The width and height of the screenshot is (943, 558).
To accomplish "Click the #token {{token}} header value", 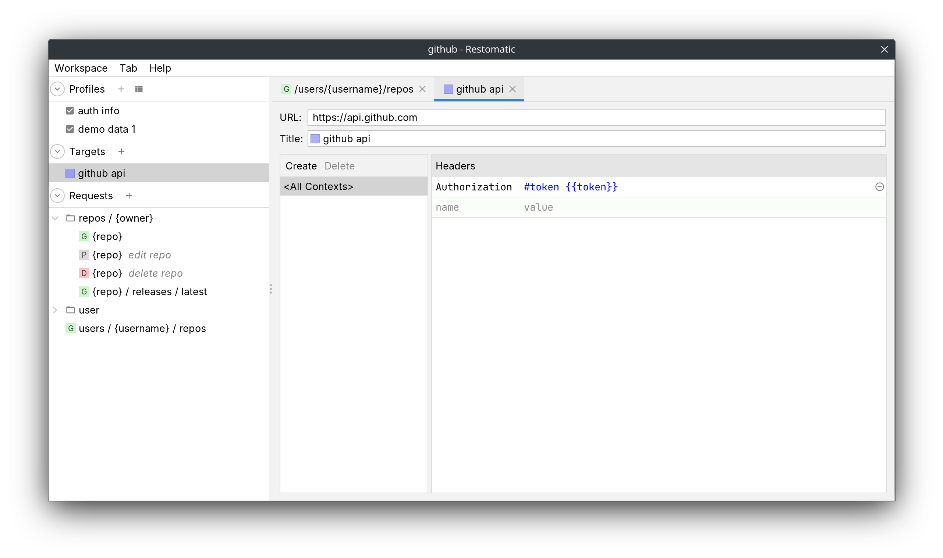I will tap(570, 187).
